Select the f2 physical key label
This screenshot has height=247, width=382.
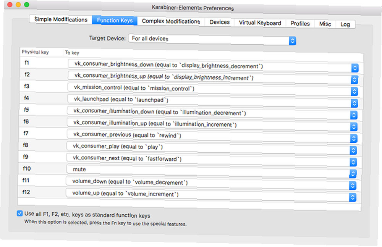pos(27,74)
